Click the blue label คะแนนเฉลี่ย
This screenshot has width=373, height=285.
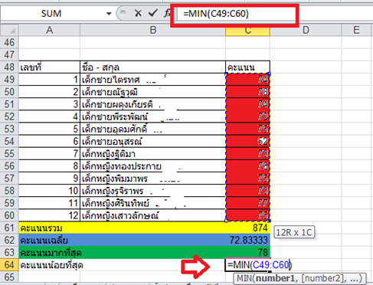pos(44,241)
